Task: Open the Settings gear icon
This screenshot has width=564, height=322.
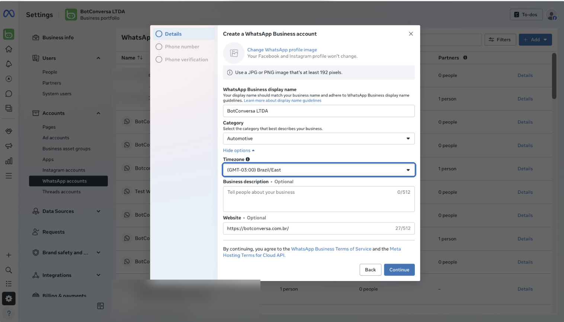Action: point(9,299)
